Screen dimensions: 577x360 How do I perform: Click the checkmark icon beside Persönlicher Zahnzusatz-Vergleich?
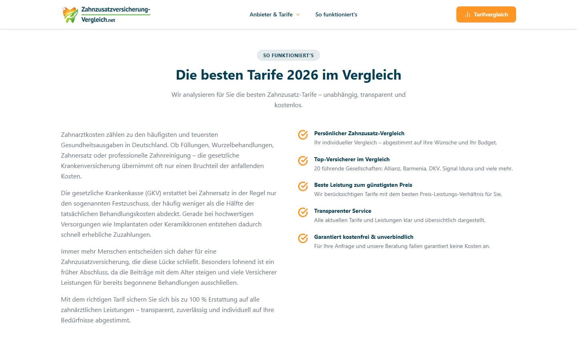303,134
